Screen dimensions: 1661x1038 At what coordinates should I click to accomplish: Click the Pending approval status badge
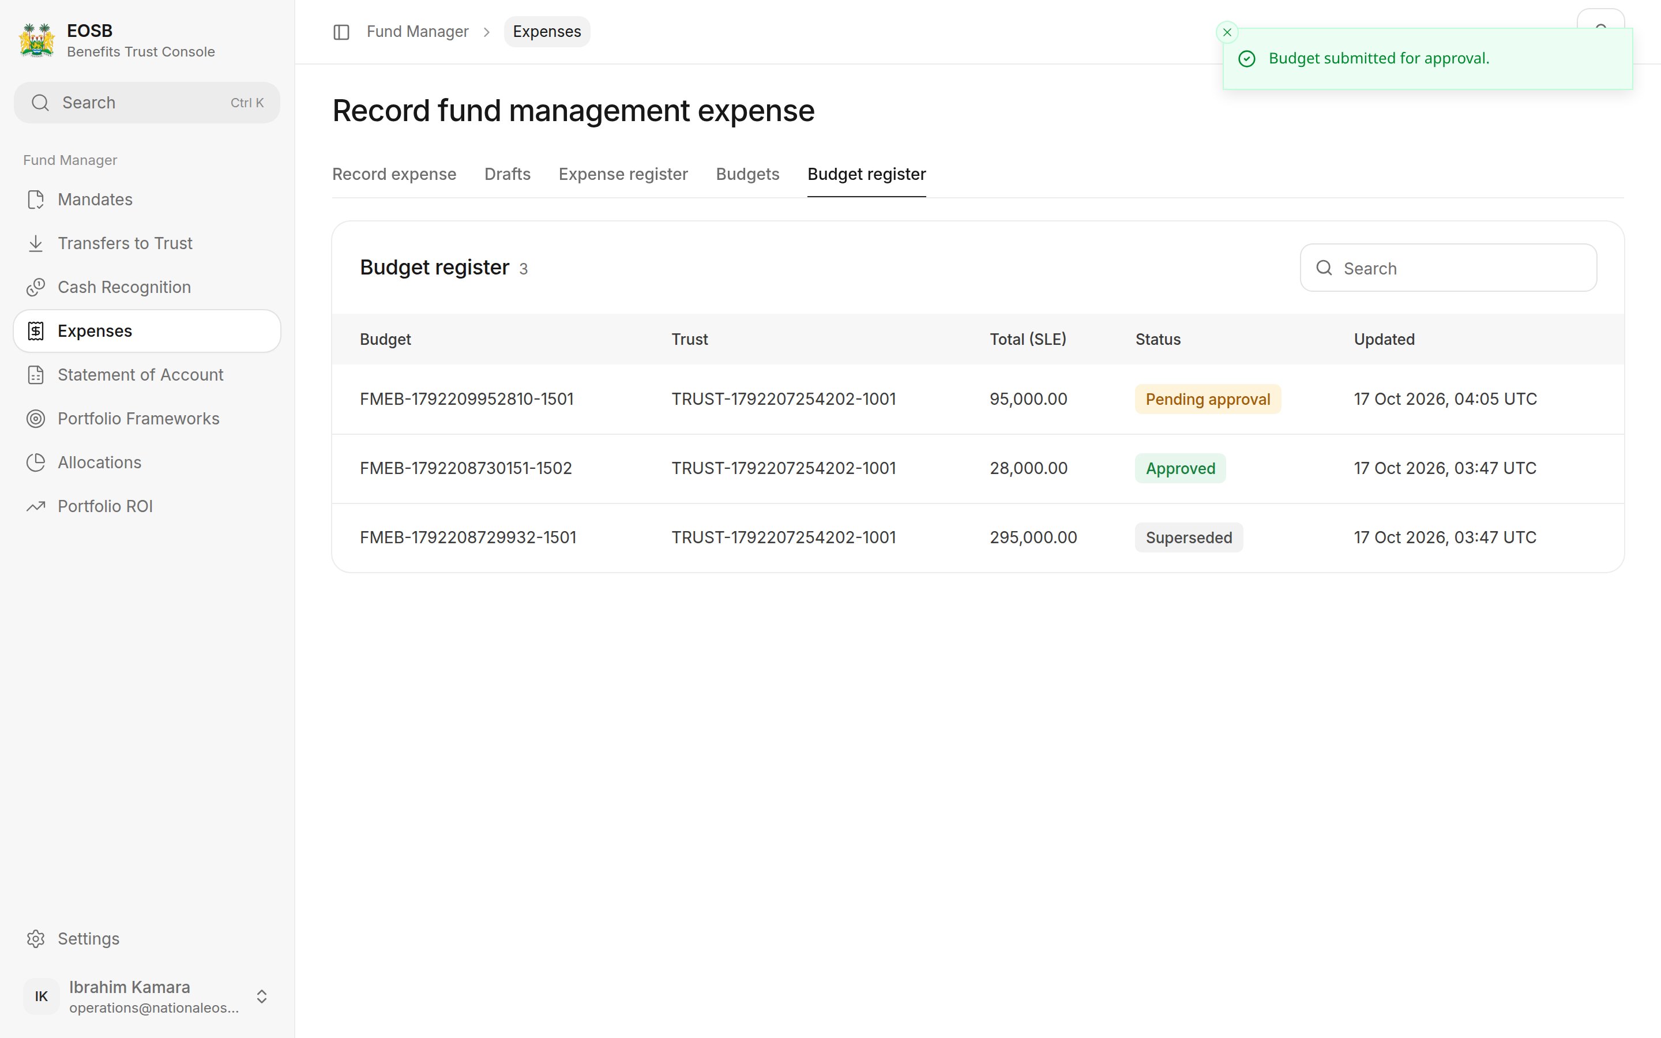click(x=1208, y=400)
